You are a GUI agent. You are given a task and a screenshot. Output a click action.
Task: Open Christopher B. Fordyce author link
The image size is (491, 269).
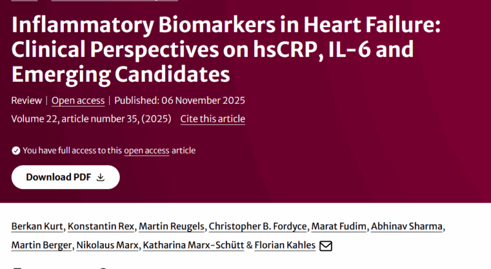tap(255, 227)
